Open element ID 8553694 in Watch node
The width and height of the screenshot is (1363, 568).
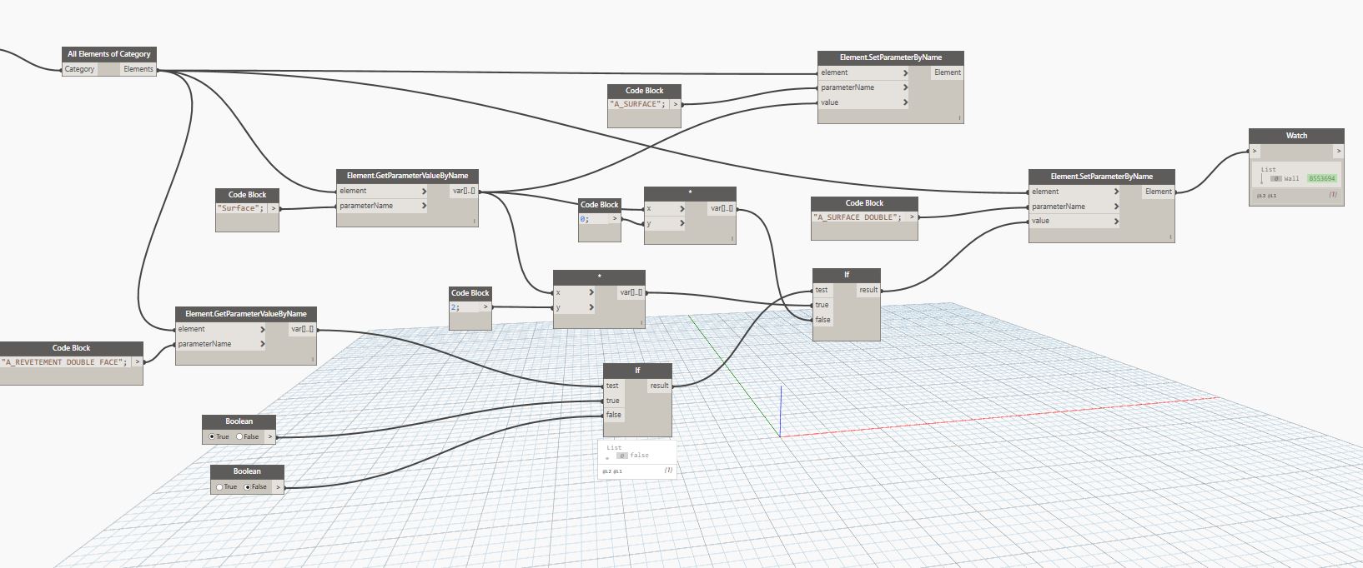pos(1321,178)
